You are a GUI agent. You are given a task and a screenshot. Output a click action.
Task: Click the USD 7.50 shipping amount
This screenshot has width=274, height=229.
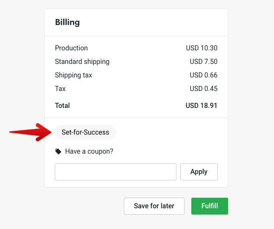click(x=203, y=62)
